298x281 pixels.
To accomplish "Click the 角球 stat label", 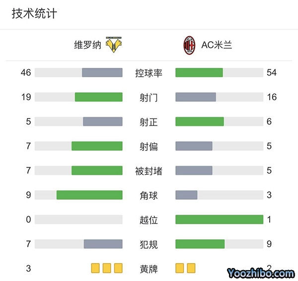I will (149, 195).
